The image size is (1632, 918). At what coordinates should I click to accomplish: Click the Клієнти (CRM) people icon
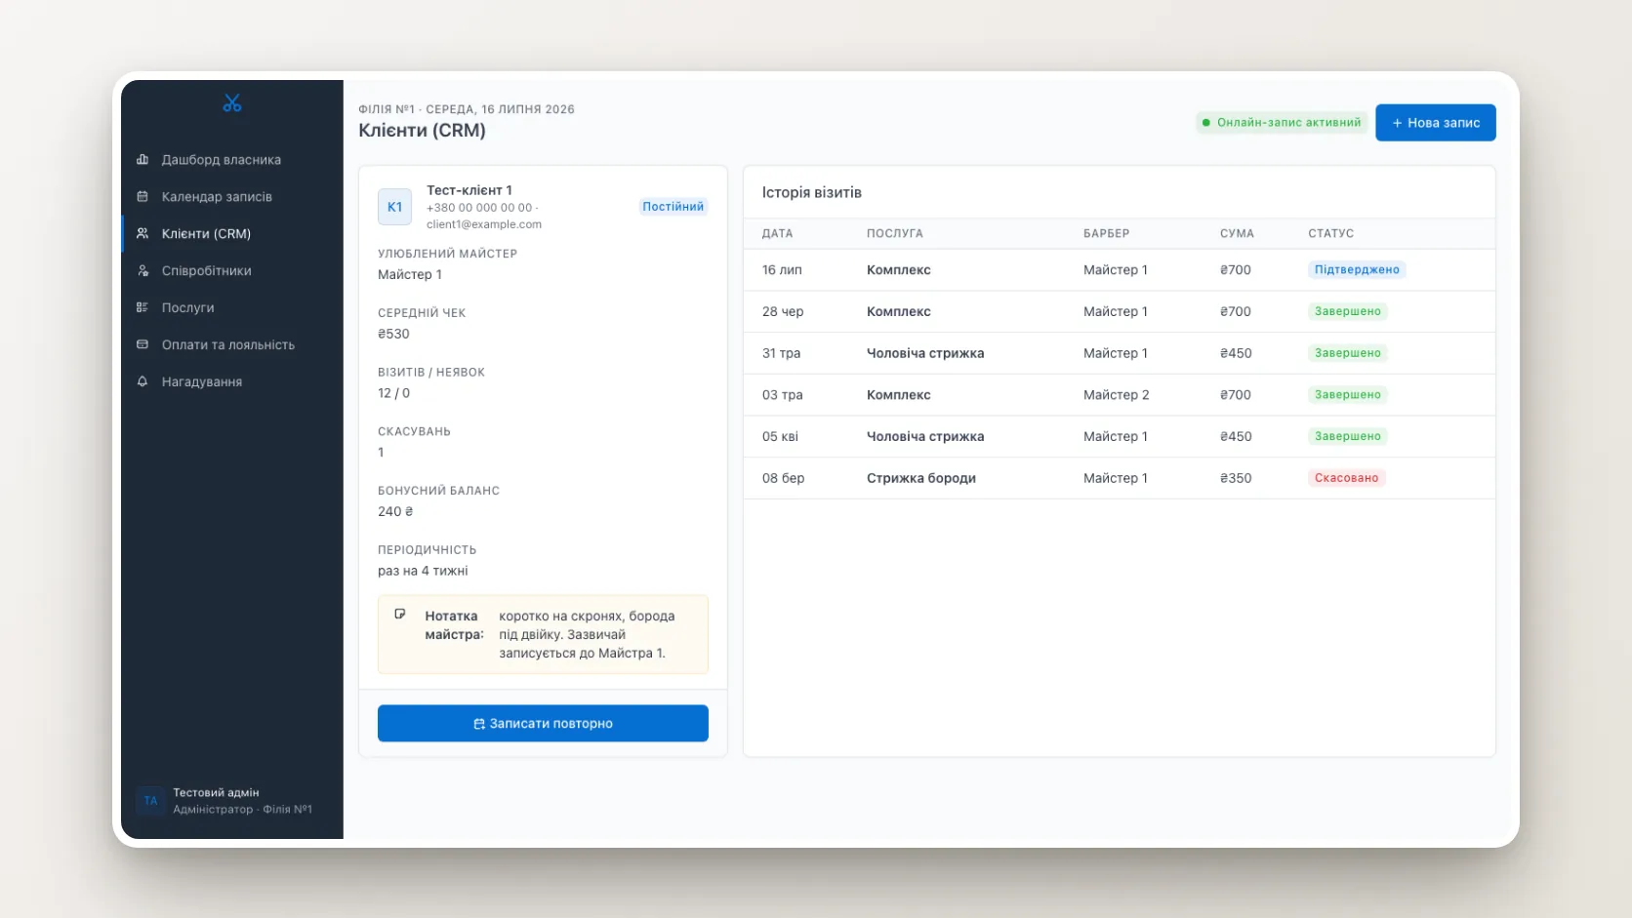[x=143, y=233]
